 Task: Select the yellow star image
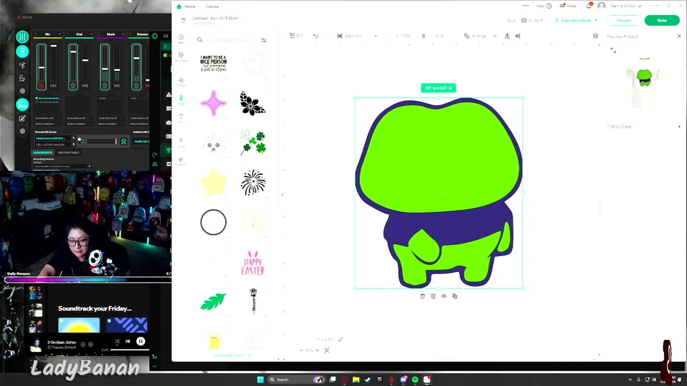coord(213,182)
